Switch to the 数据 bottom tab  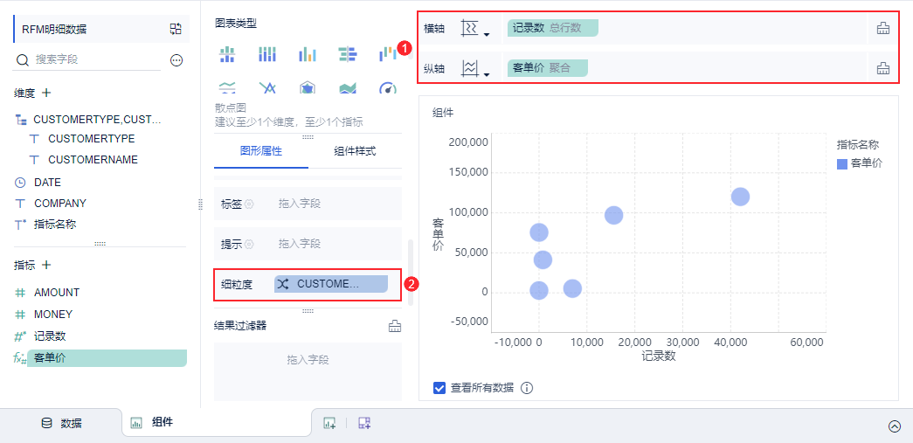pos(61,423)
